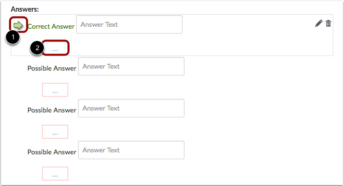Click the numbered callout badge 2

pos(37,48)
